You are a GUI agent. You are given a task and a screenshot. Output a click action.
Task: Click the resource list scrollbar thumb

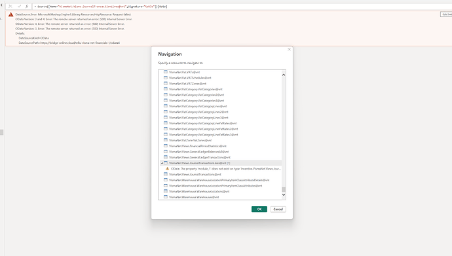(284, 189)
